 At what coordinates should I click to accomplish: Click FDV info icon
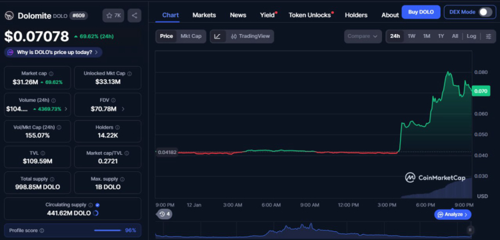[x=113, y=101]
